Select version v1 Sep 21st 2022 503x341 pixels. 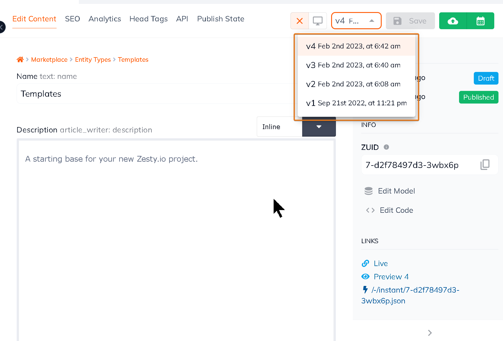(x=356, y=103)
